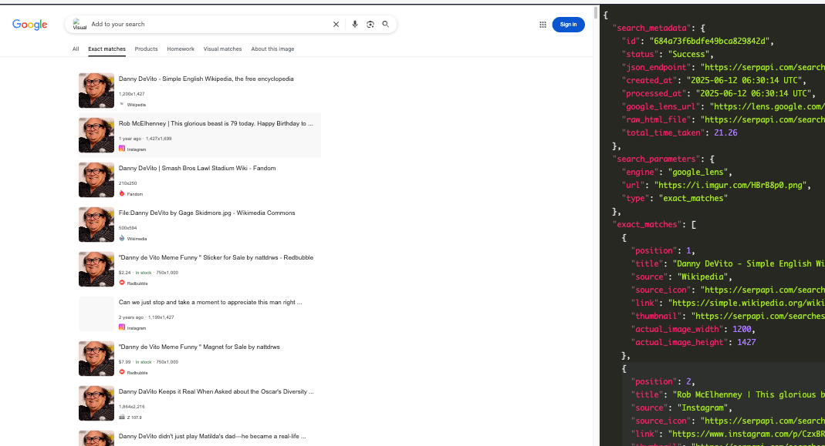Click thumbnail of the Wikimedia Commons result
Image resolution: width=825 pixels, height=446 pixels.
[x=96, y=224]
